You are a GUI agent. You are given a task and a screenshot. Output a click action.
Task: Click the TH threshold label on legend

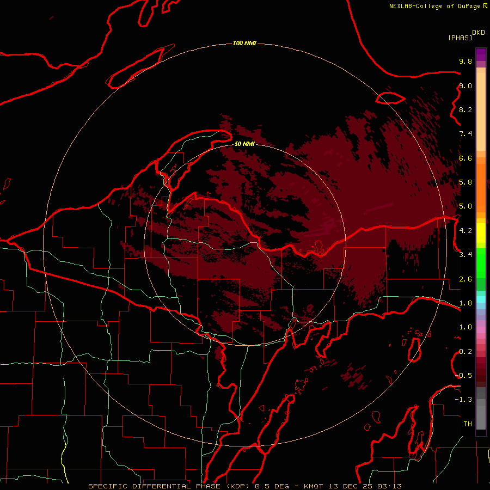[468, 424]
